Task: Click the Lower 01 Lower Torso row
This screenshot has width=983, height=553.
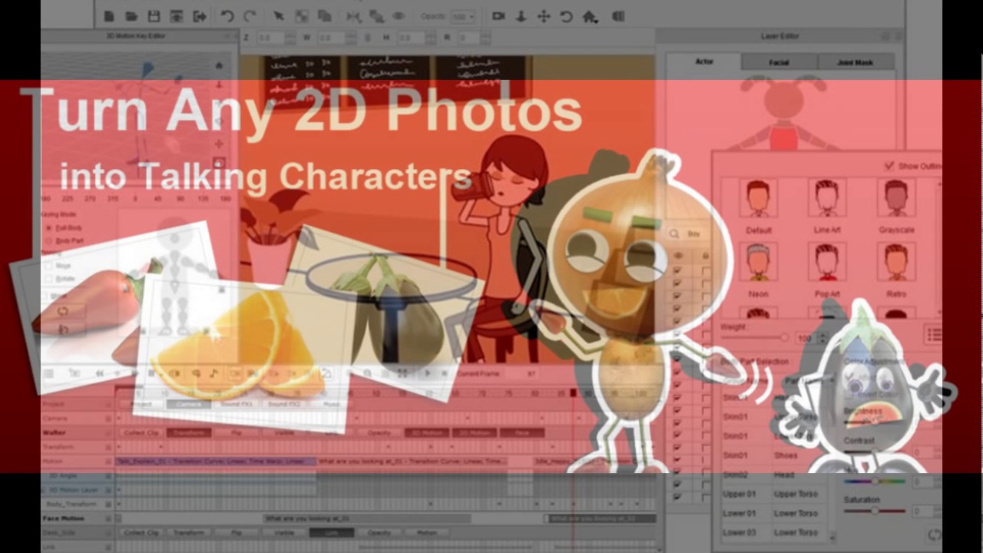Action: (x=774, y=513)
